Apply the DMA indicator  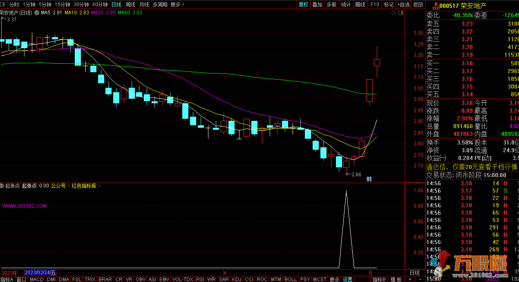tap(64, 279)
